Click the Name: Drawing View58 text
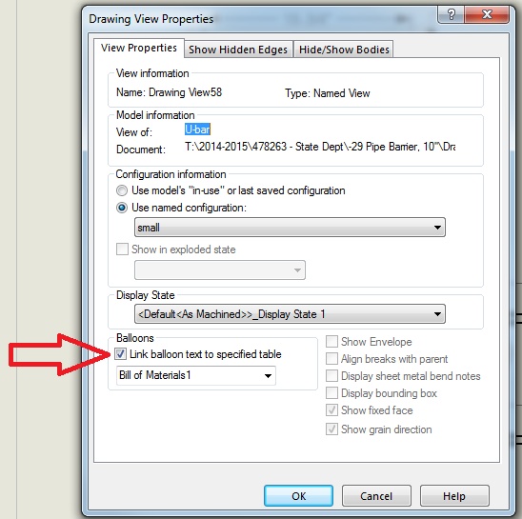 (x=169, y=92)
